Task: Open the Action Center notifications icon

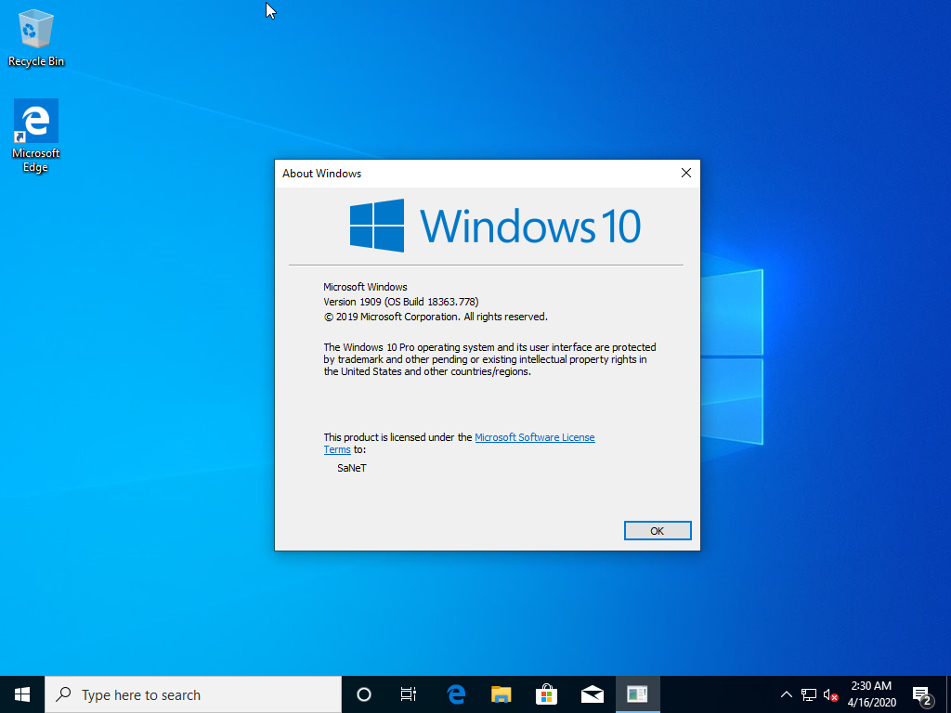Action: [922, 694]
